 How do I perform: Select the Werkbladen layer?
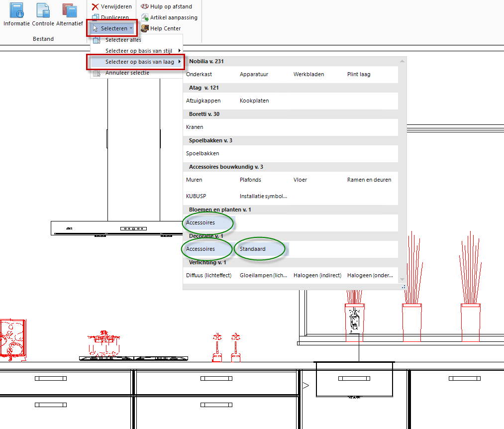pos(308,74)
